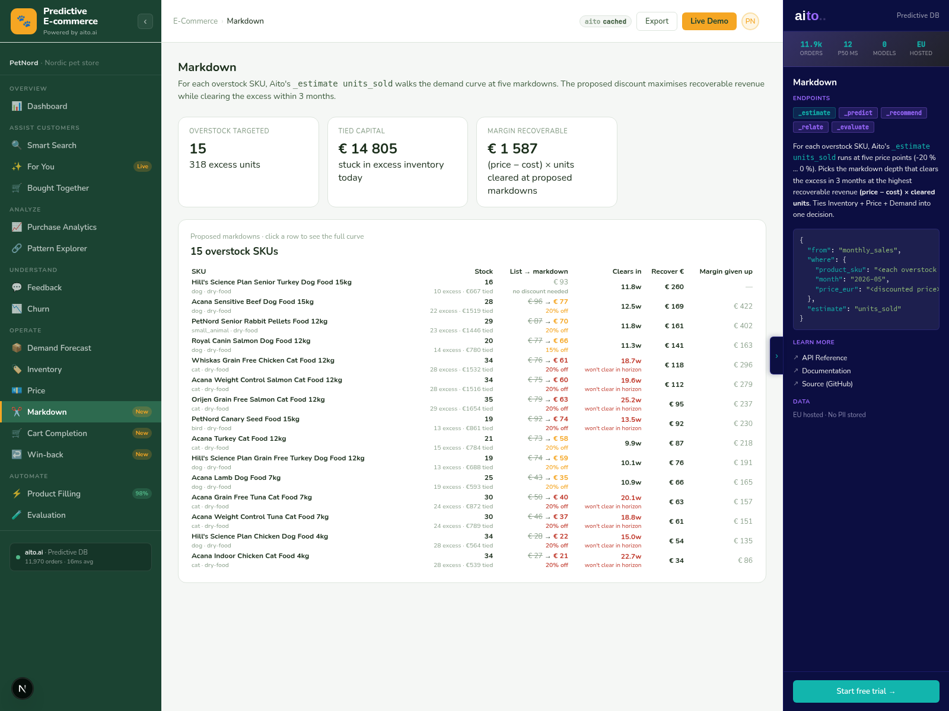Open the Source (GitHub) link
This screenshot has height=711, width=949.
point(827,384)
